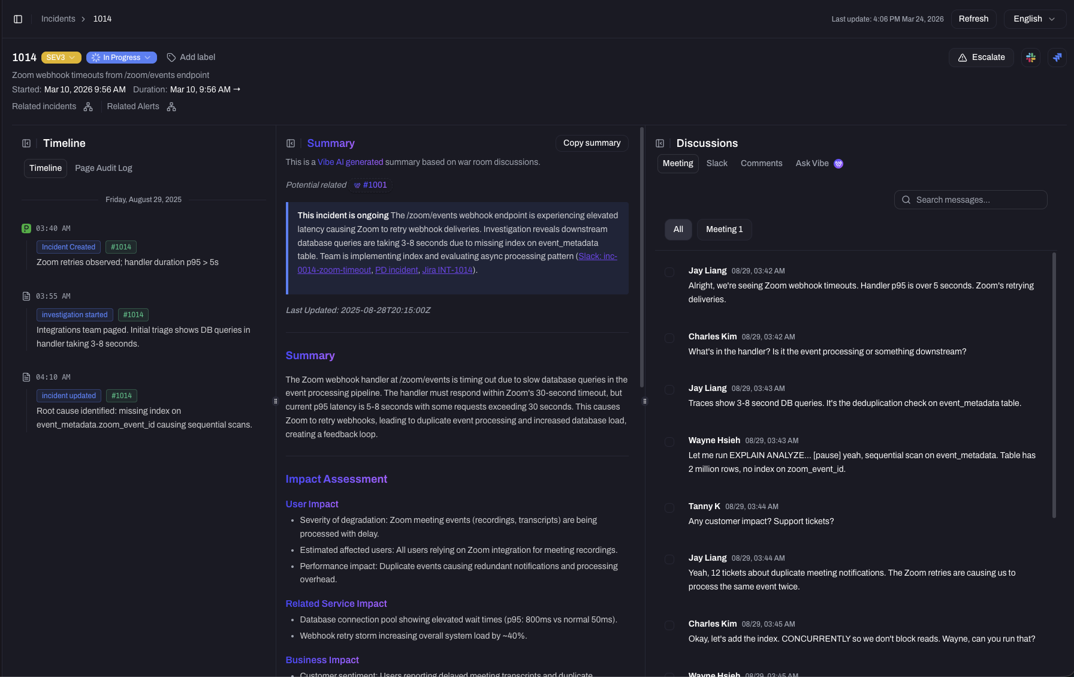The image size is (1074, 677).
Task: Click the #1014 tag at 03:40 AM
Action: pos(121,247)
